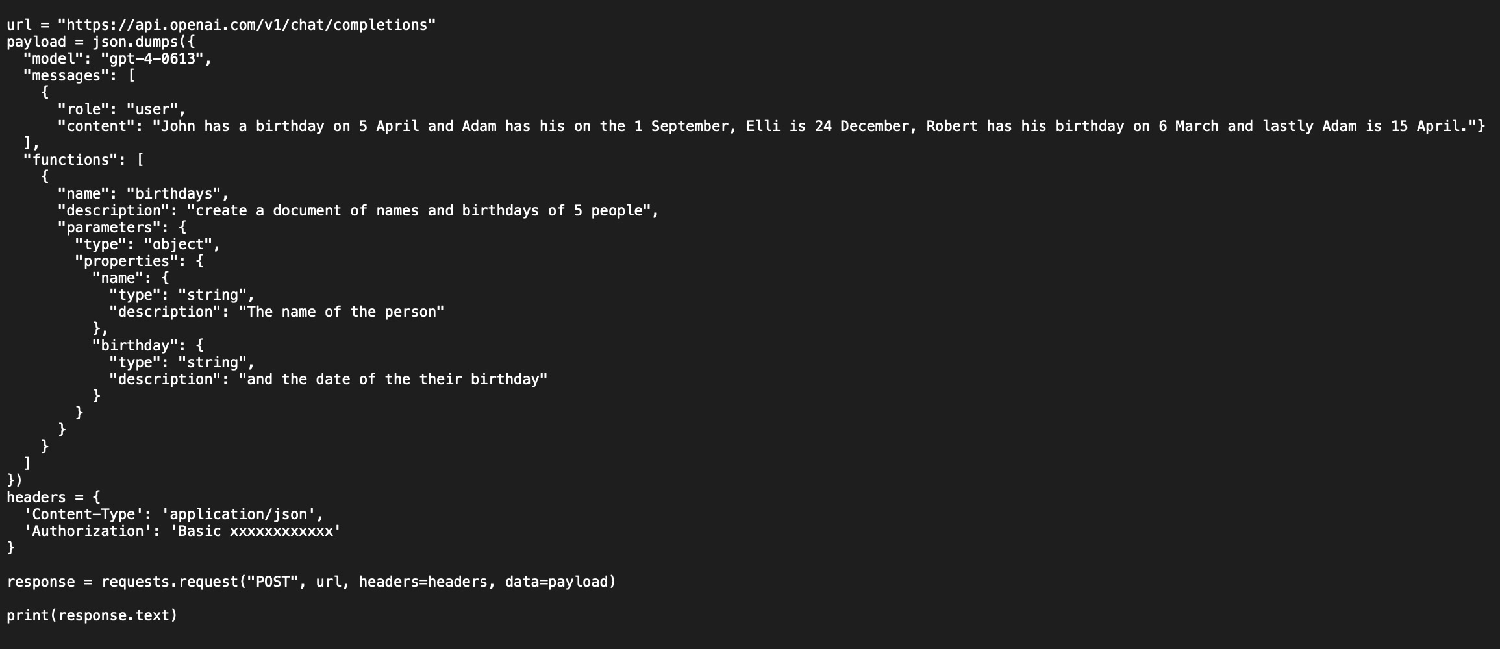This screenshot has width=1500, height=649.
Task: Place cursor on the "role": "user" line
Action: pos(121,110)
